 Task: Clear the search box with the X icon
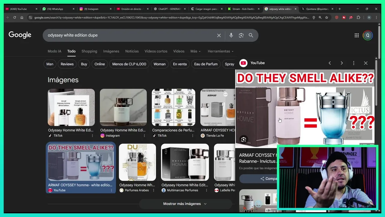219,35
